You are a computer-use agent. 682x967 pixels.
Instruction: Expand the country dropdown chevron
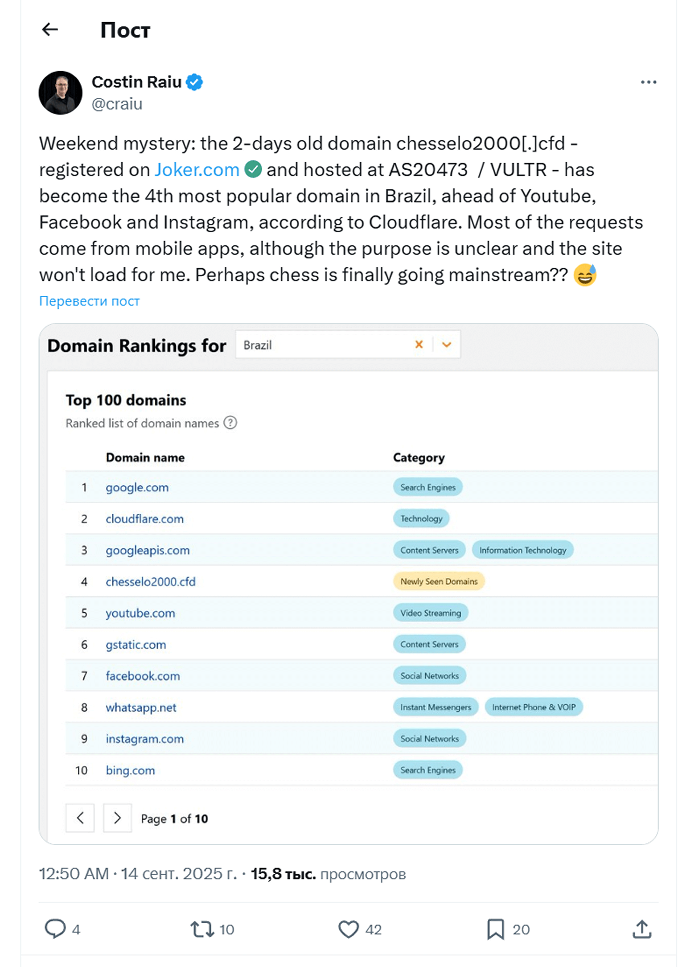[x=446, y=344]
